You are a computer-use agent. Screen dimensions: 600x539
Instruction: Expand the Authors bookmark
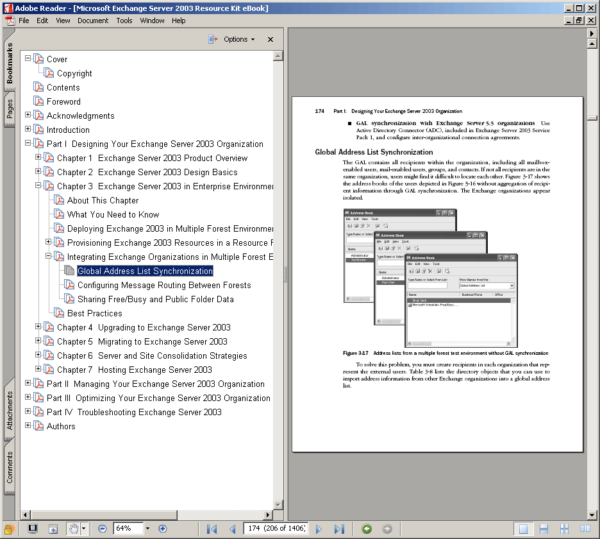pyautogui.click(x=28, y=425)
